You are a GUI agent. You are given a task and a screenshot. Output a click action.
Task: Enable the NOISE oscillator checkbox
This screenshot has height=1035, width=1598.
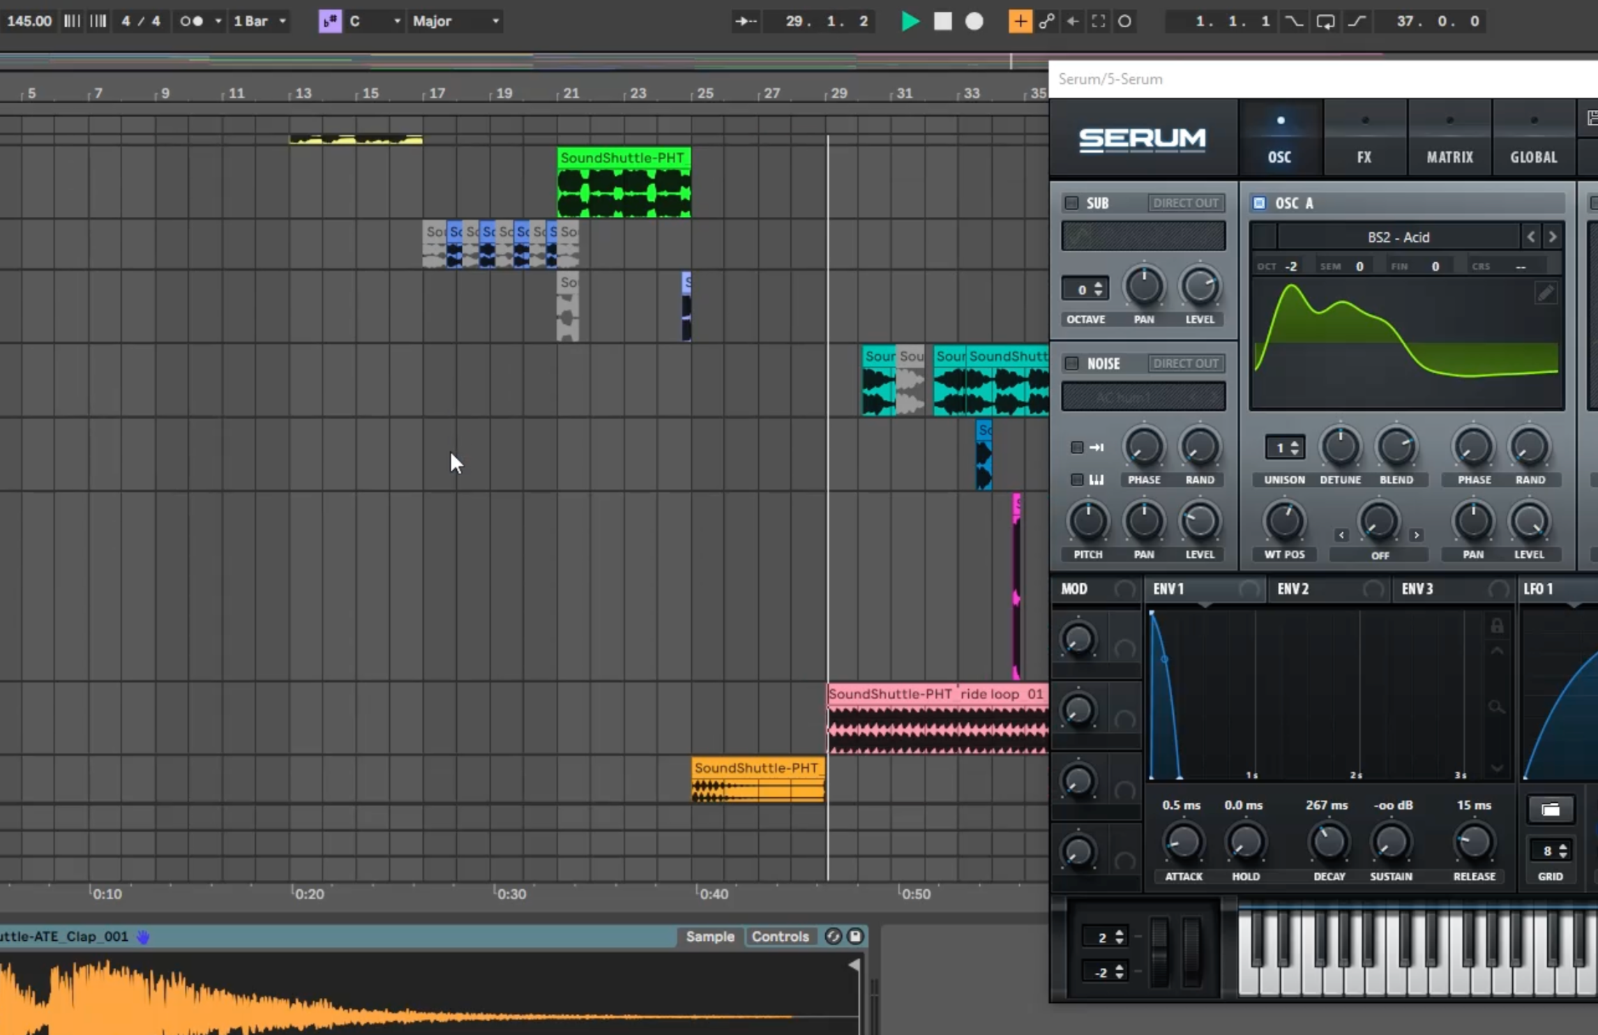coord(1071,363)
